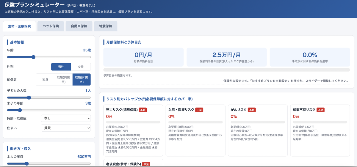
Task: Choose 既婚(共働き) spouse status
Action: (x=63, y=80)
